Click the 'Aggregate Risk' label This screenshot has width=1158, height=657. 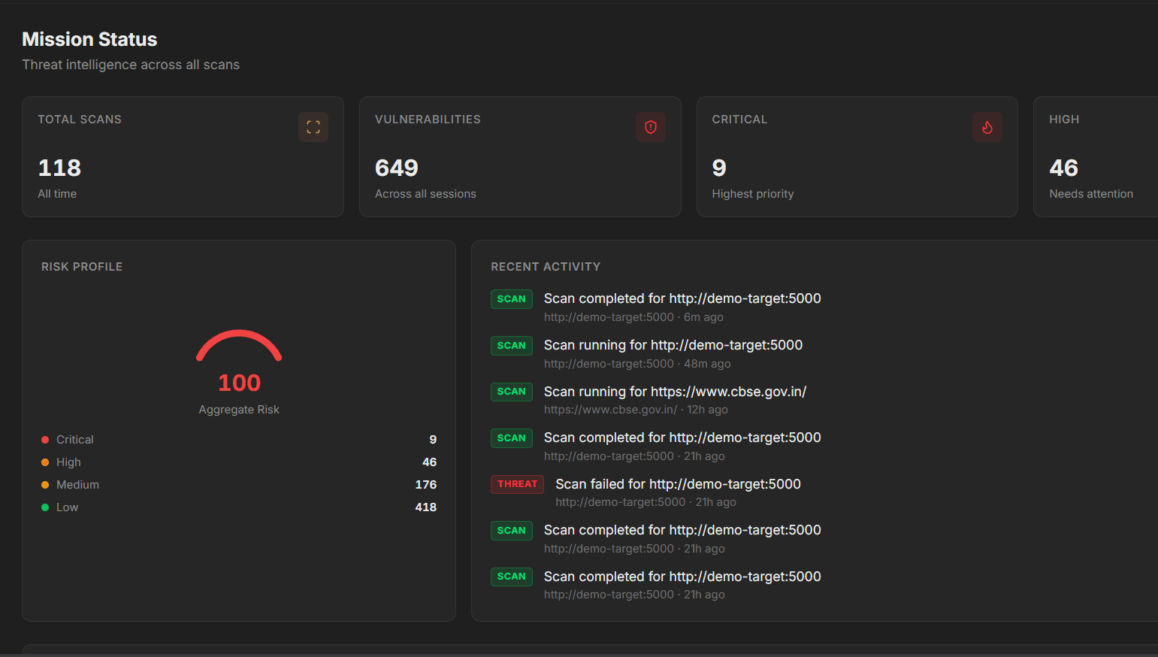tap(239, 410)
